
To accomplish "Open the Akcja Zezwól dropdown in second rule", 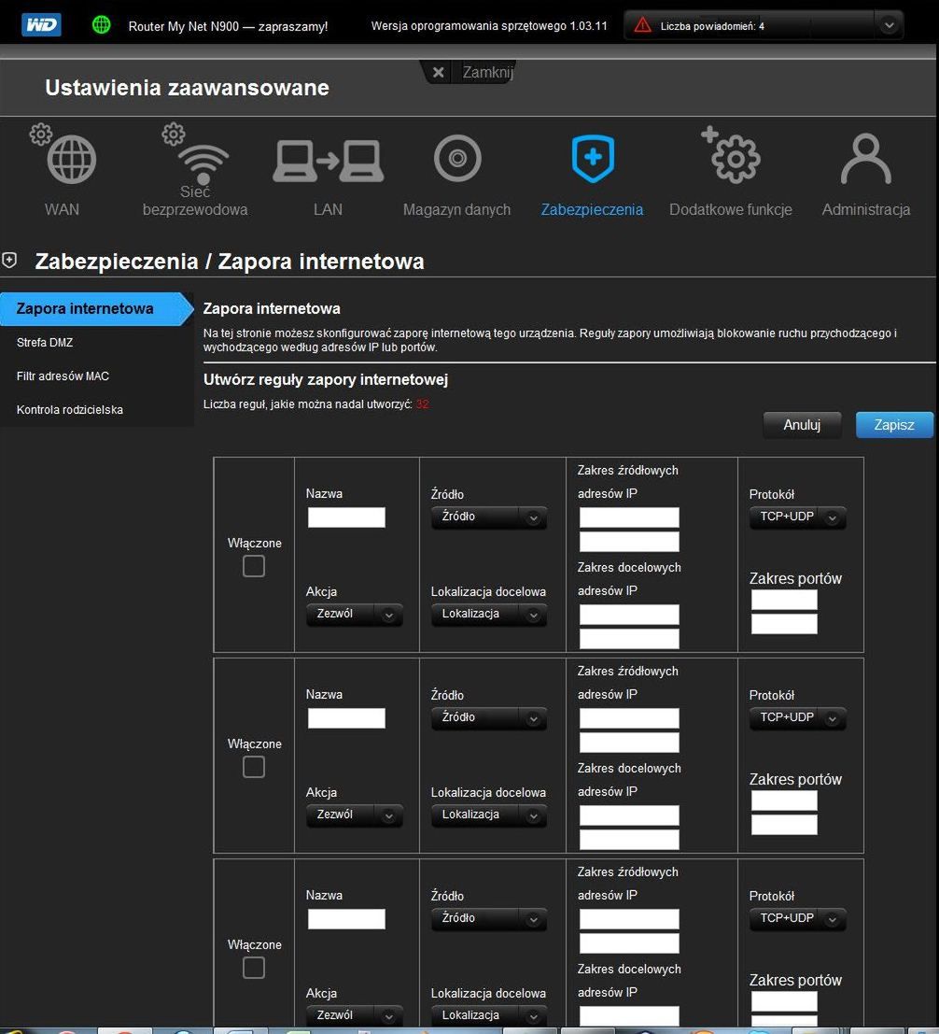I will [x=355, y=815].
